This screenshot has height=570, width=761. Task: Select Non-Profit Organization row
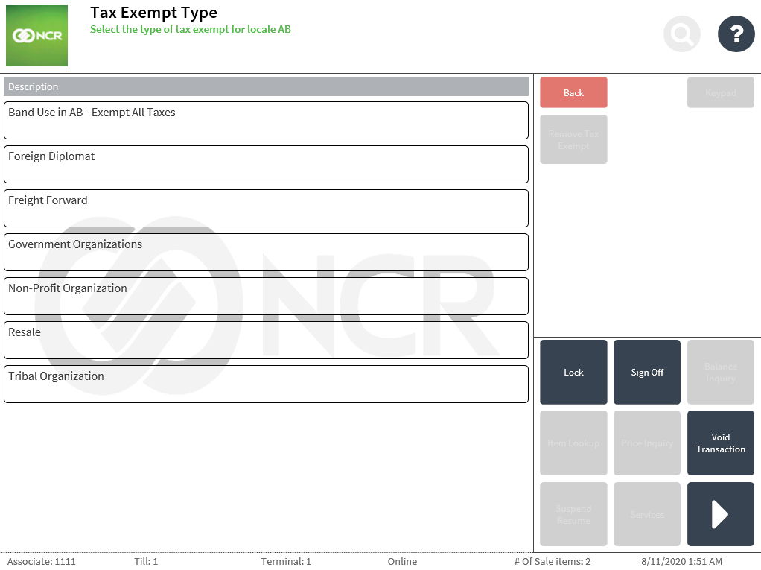pyautogui.click(x=266, y=296)
